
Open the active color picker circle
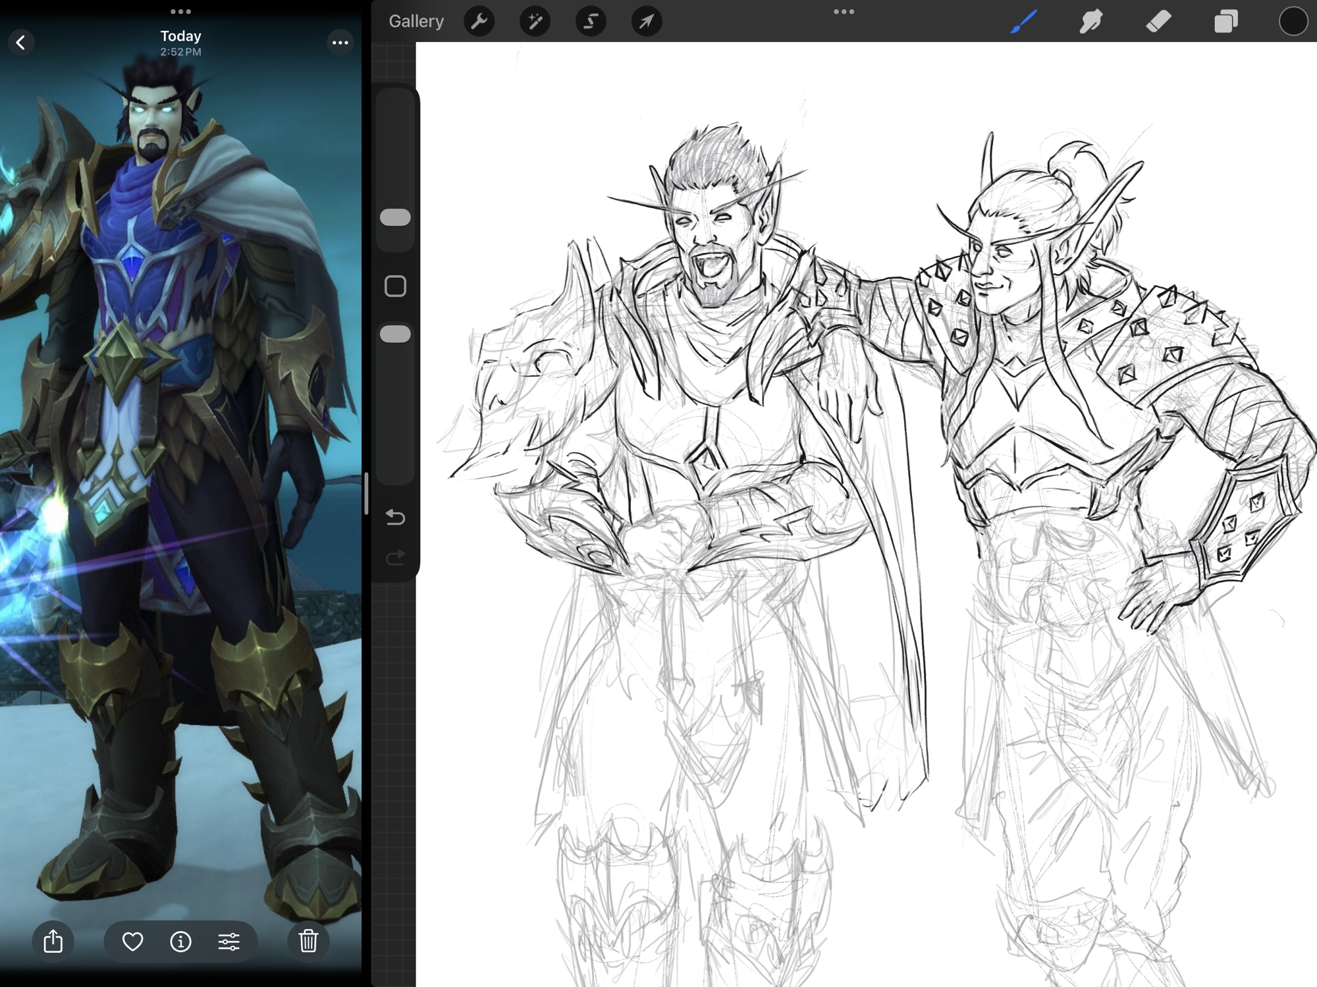(1293, 21)
